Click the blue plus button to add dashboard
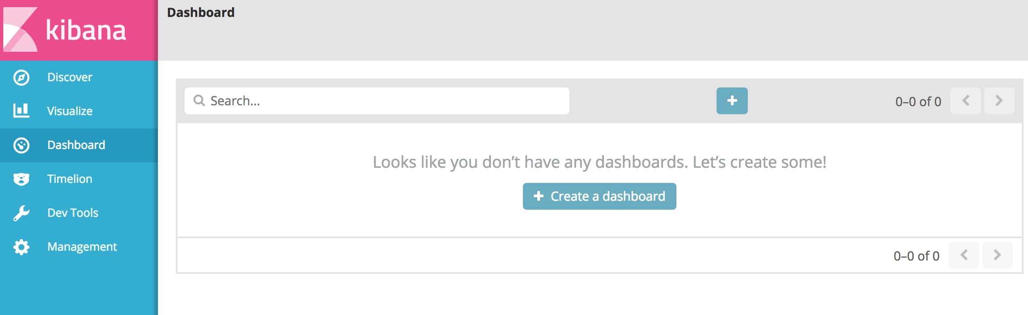Screen dimensions: 1028x315 coord(731,101)
